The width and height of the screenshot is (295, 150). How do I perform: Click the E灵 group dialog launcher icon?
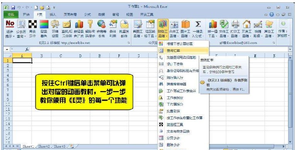coord(129,43)
